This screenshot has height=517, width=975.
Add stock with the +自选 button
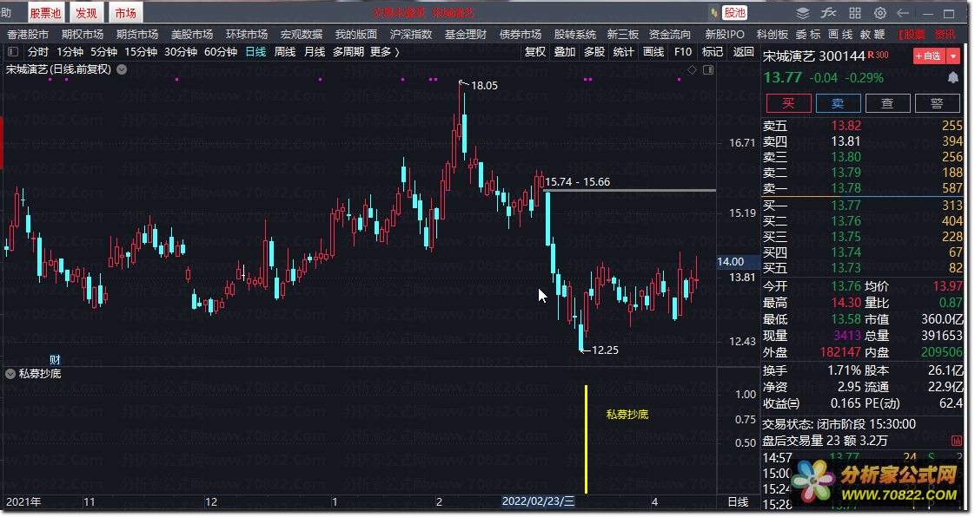coord(929,56)
